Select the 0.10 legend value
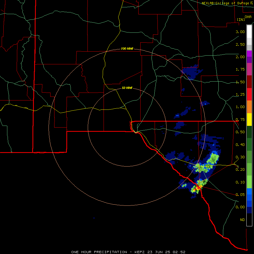 pos(240,182)
